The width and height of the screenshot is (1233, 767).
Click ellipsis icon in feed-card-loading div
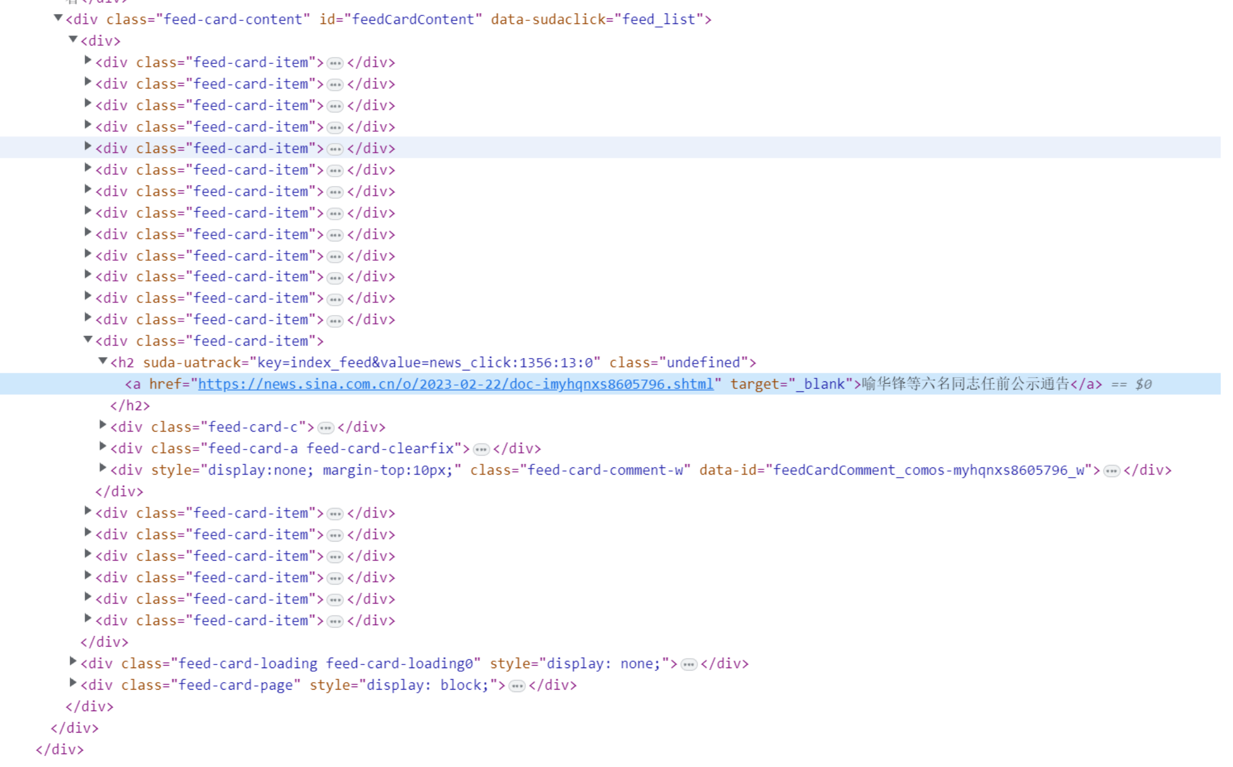click(x=689, y=664)
